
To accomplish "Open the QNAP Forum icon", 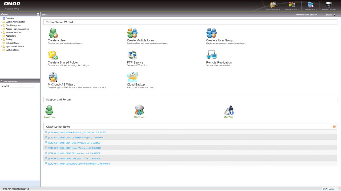I will [x=139, y=110].
